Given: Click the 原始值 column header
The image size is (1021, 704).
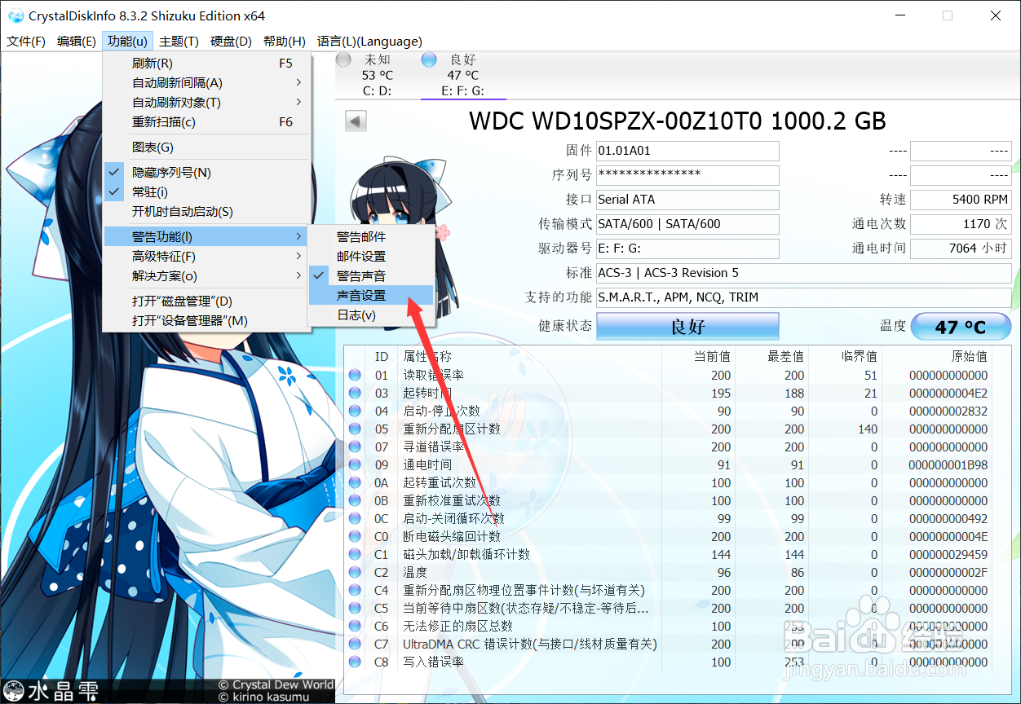Looking at the screenshot, I should pos(970,356).
